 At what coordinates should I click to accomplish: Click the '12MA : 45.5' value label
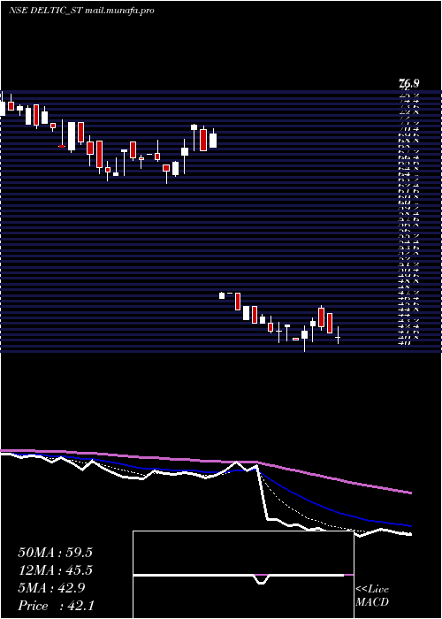click(55, 570)
